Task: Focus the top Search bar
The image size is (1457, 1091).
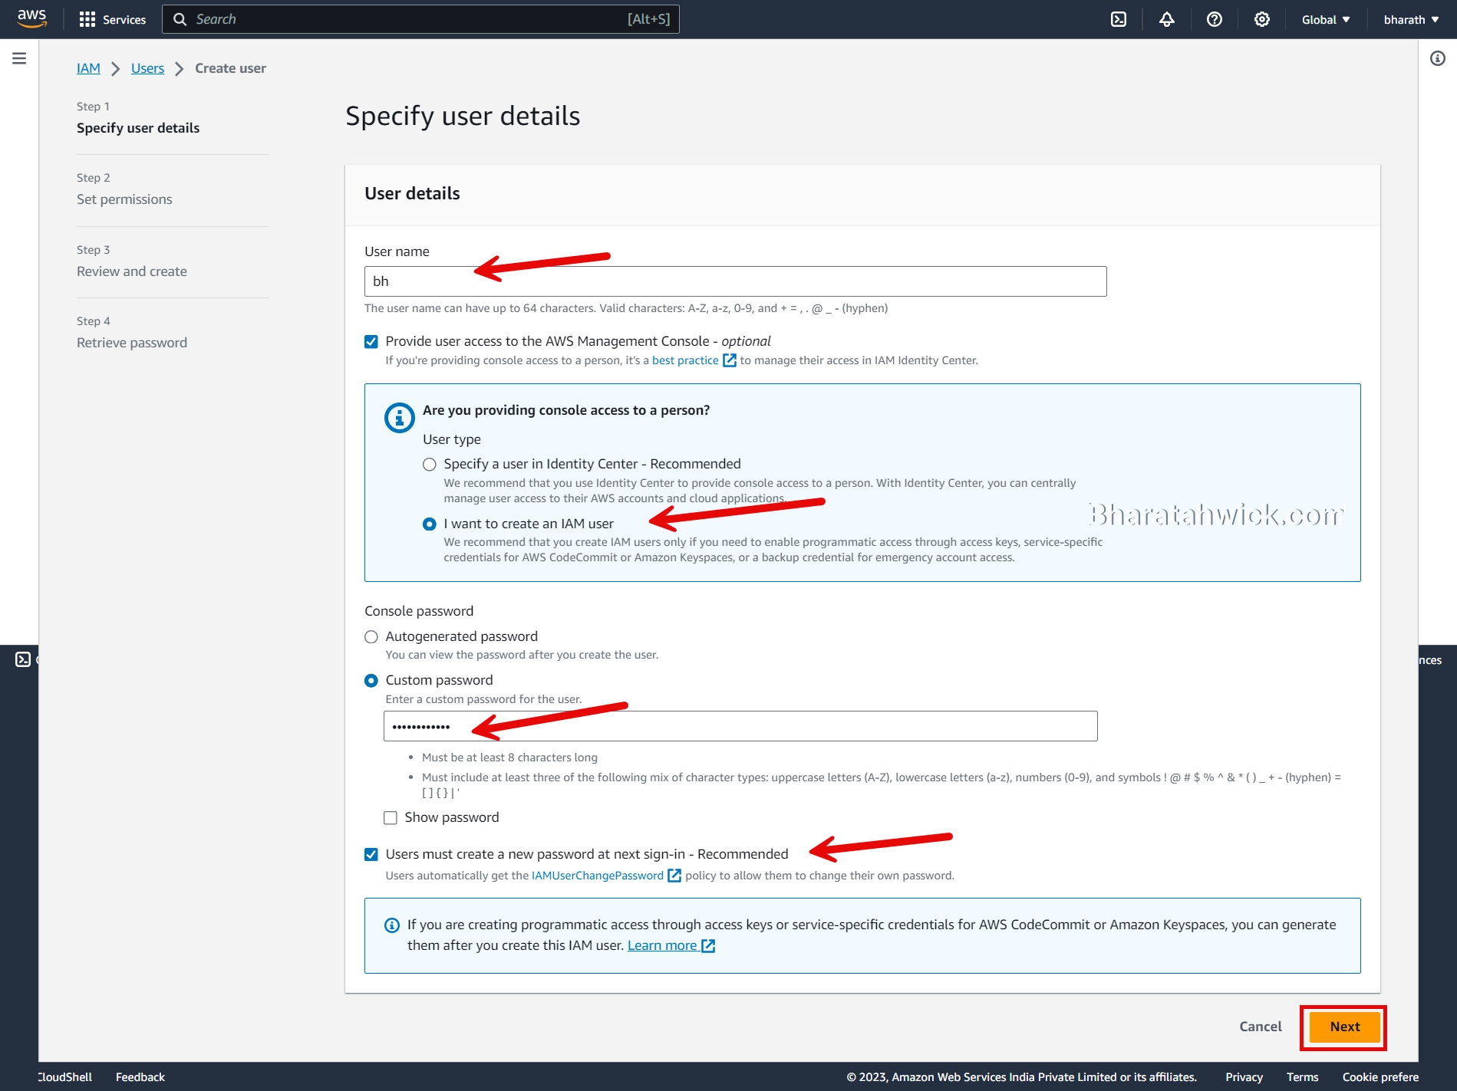Action: (x=420, y=19)
